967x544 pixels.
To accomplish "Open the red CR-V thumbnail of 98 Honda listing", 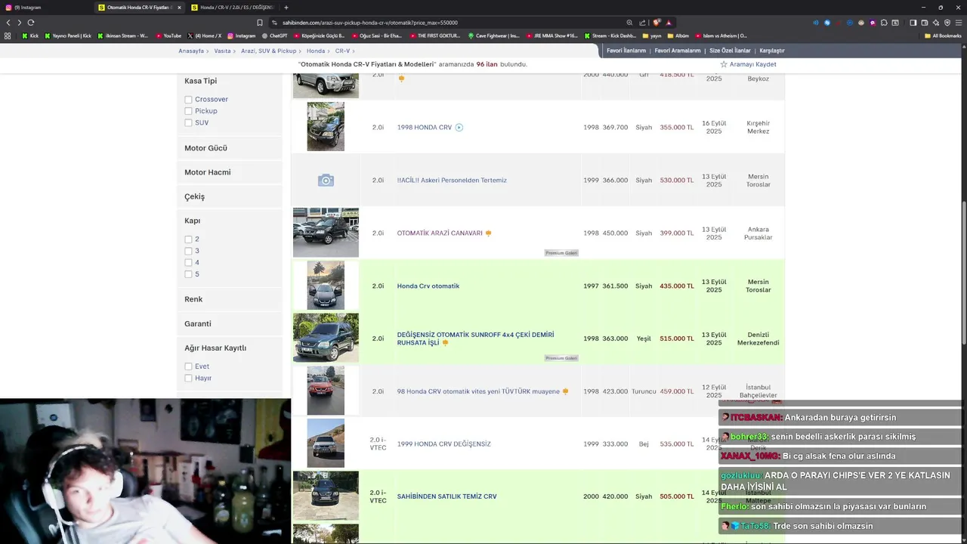I will point(326,391).
